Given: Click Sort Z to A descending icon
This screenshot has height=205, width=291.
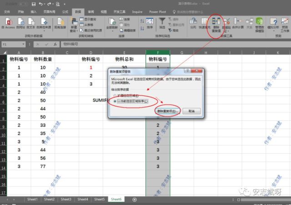Looking at the screenshot, I should (142, 28).
